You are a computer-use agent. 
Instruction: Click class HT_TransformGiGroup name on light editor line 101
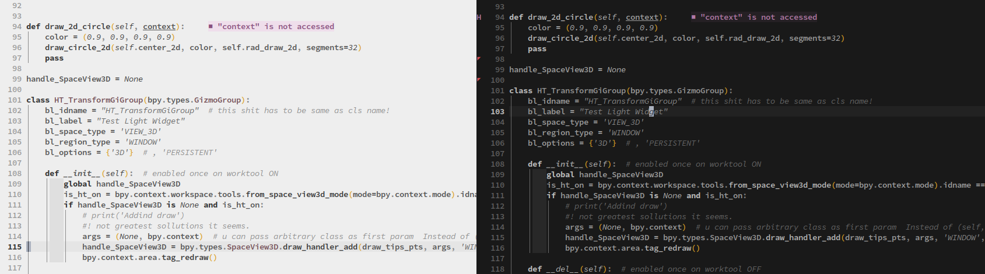click(99, 100)
